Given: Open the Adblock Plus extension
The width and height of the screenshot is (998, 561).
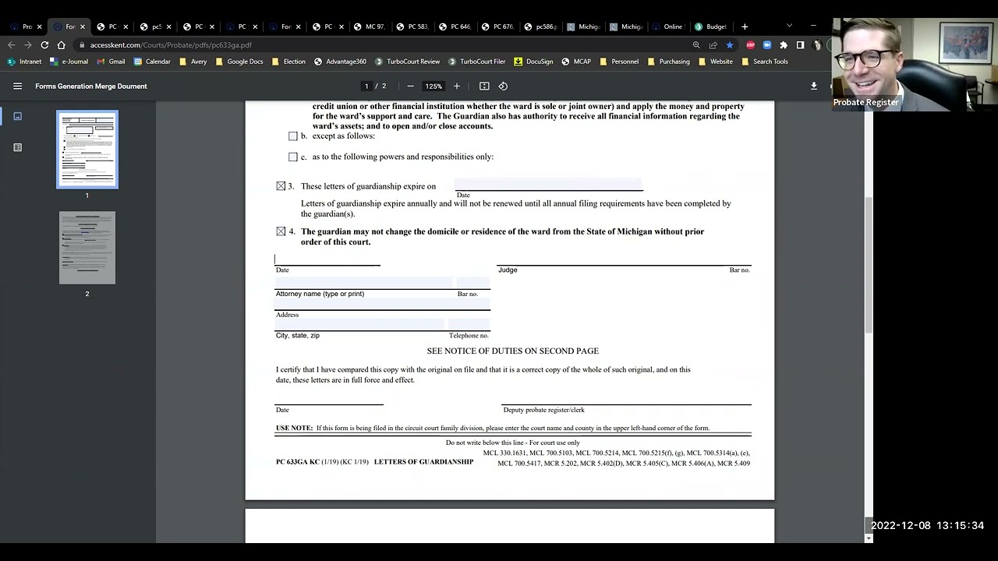Looking at the screenshot, I should point(750,45).
